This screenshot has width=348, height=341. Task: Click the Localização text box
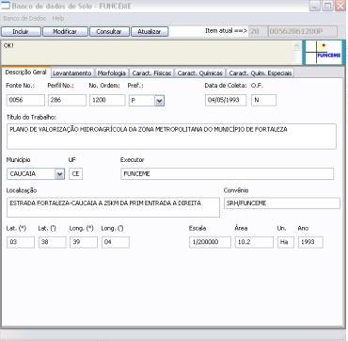113,207
